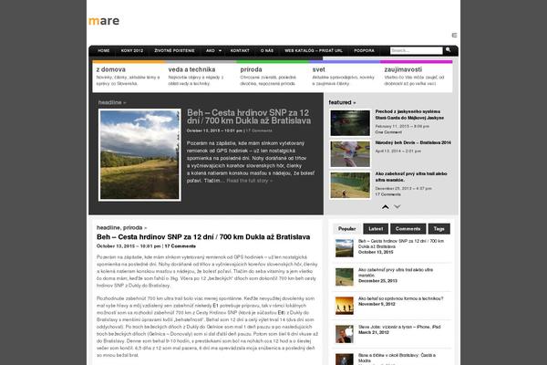Click One Comment link in featured
This screenshot has width=547, height=365.
388,132
